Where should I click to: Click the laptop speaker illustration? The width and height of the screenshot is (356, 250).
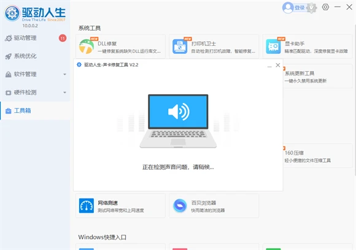click(x=178, y=121)
